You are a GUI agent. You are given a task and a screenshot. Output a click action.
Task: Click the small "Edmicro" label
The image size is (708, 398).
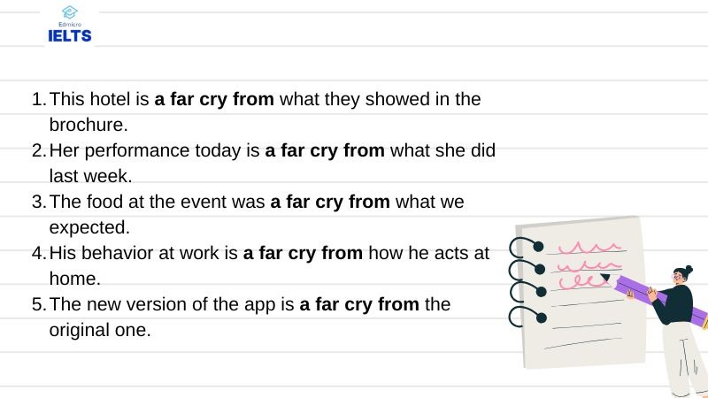click(x=70, y=24)
